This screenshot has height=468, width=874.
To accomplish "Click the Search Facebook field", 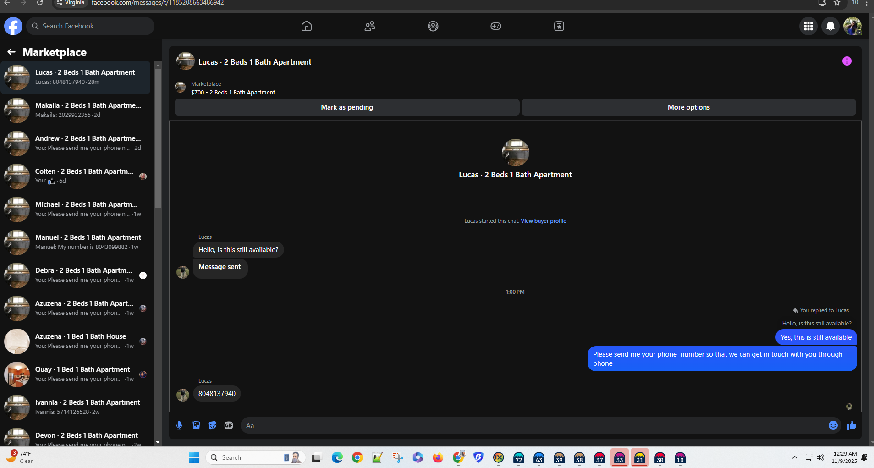I will point(90,26).
